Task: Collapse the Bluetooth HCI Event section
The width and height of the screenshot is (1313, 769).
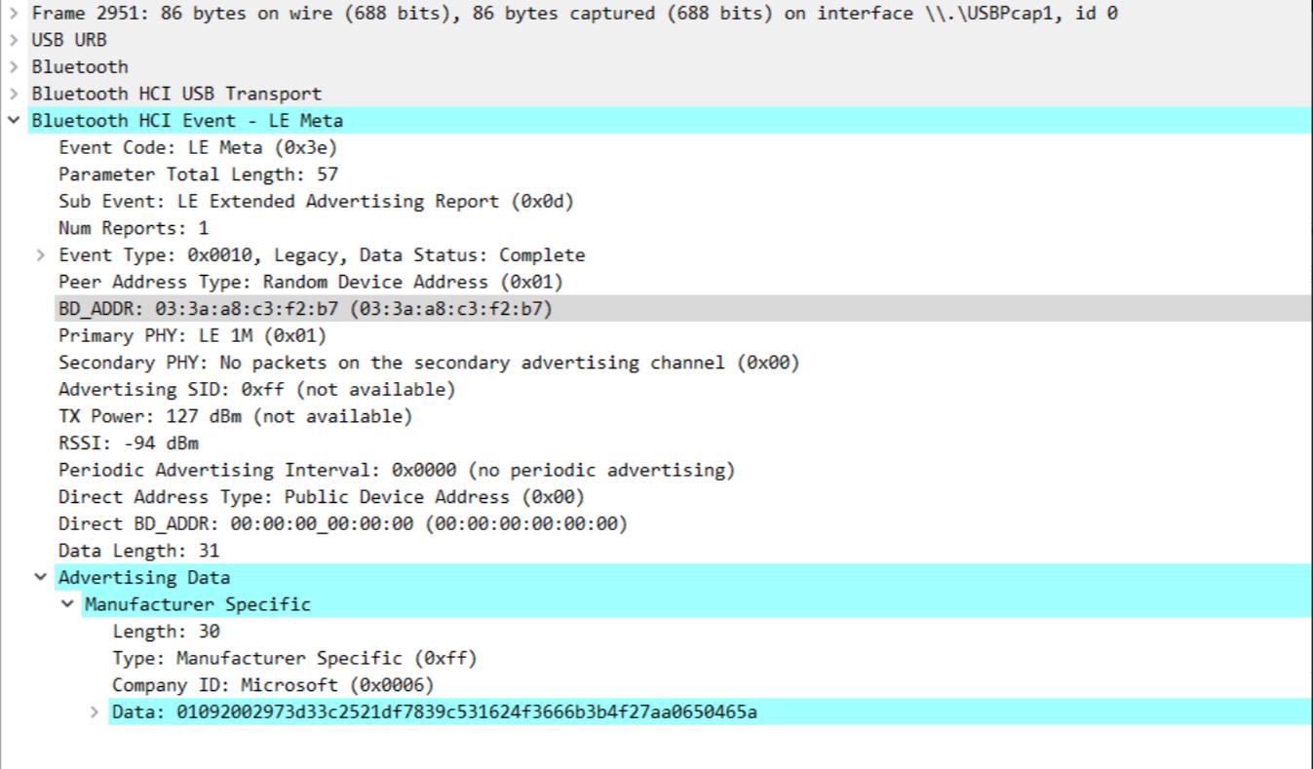Action: pyautogui.click(x=13, y=121)
